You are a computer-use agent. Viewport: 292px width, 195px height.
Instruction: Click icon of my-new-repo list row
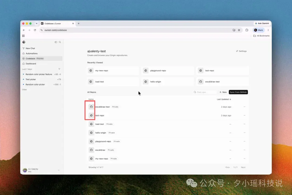[x=91, y=159]
